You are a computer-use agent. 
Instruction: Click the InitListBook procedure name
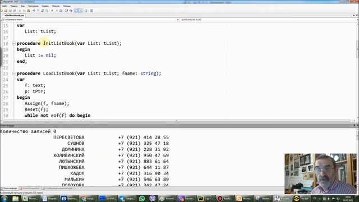click(59, 43)
